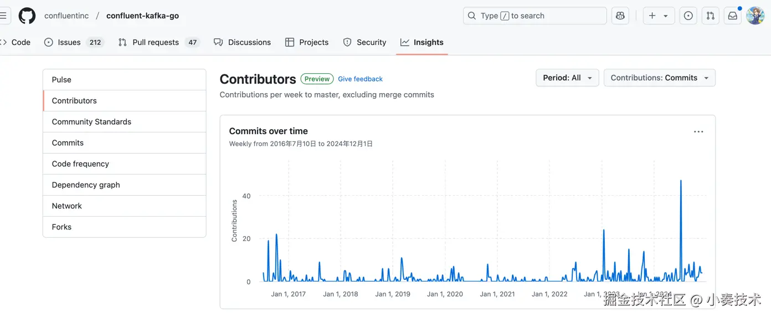771x317 pixels.
Task: Open Commits in the sidebar
Action: coord(125,143)
